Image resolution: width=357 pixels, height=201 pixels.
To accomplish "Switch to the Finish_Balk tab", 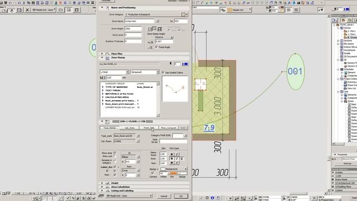I will pos(149,128).
